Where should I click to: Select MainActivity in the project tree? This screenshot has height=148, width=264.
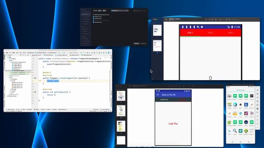coord(16,69)
